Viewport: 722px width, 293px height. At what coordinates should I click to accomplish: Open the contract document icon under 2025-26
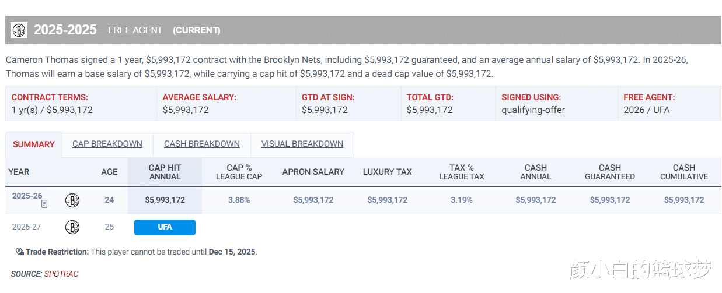point(44,204)
